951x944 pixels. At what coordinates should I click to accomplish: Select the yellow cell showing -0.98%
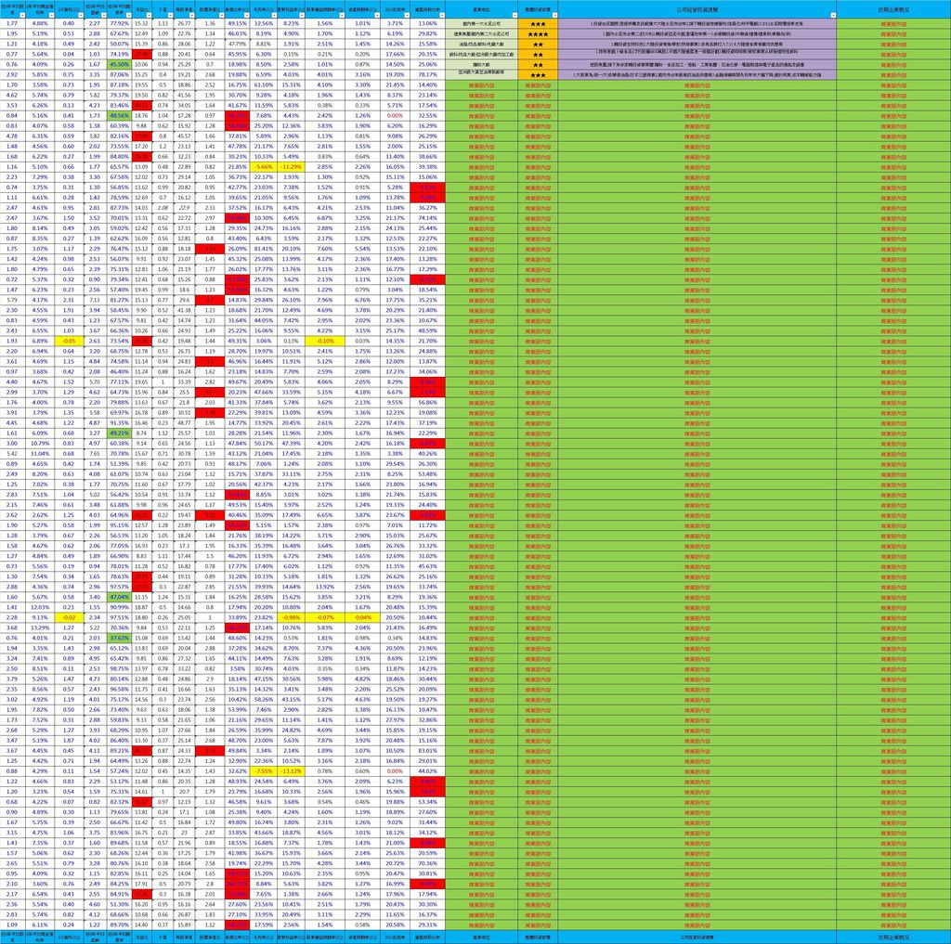pos(292,617)
